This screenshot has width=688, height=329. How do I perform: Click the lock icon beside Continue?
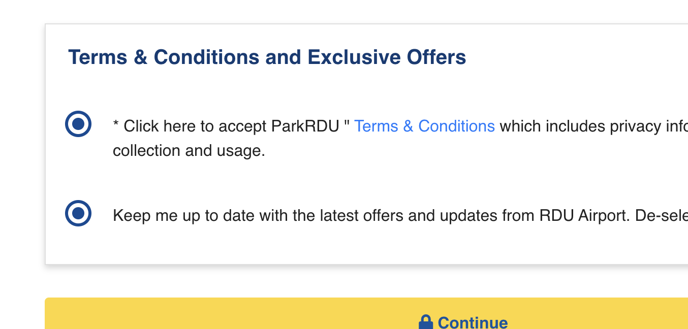pyautogui.click(x=425, y=322)
